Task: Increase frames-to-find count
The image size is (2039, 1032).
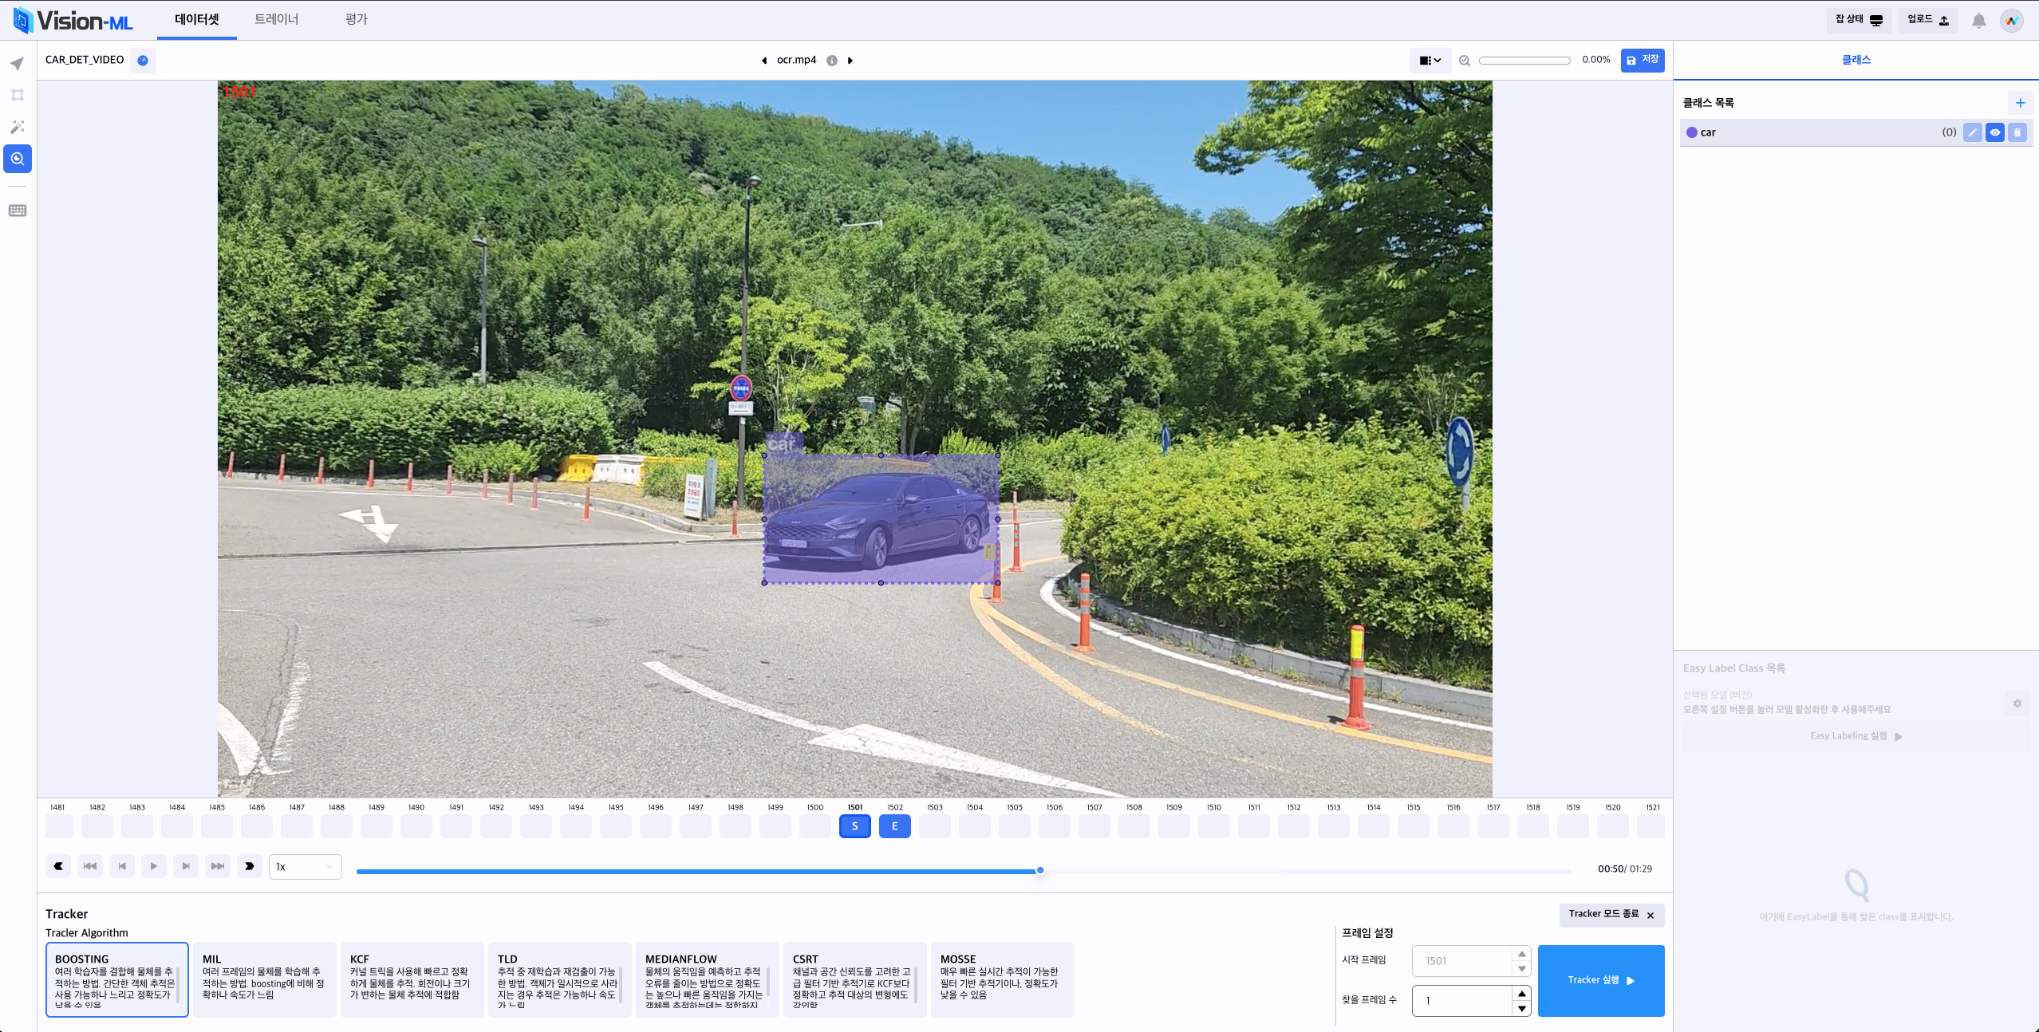Action: 1522,994
